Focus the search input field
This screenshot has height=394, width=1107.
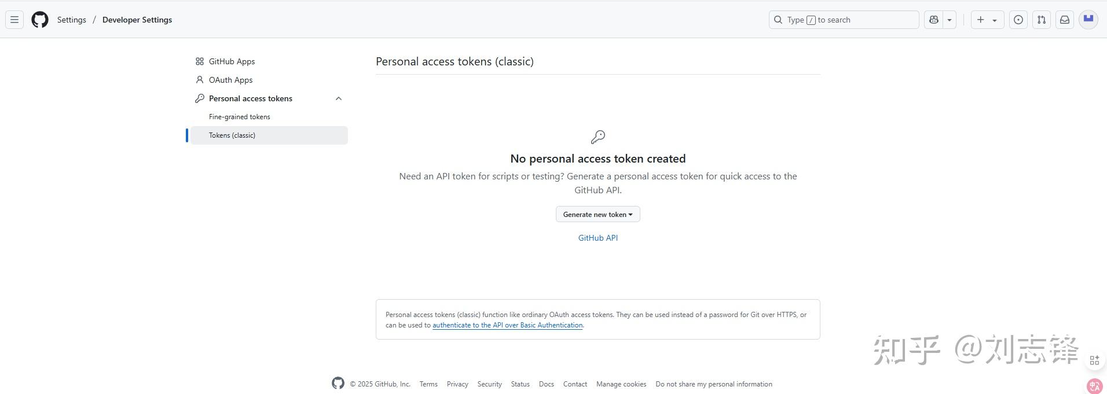pos(845,20)
